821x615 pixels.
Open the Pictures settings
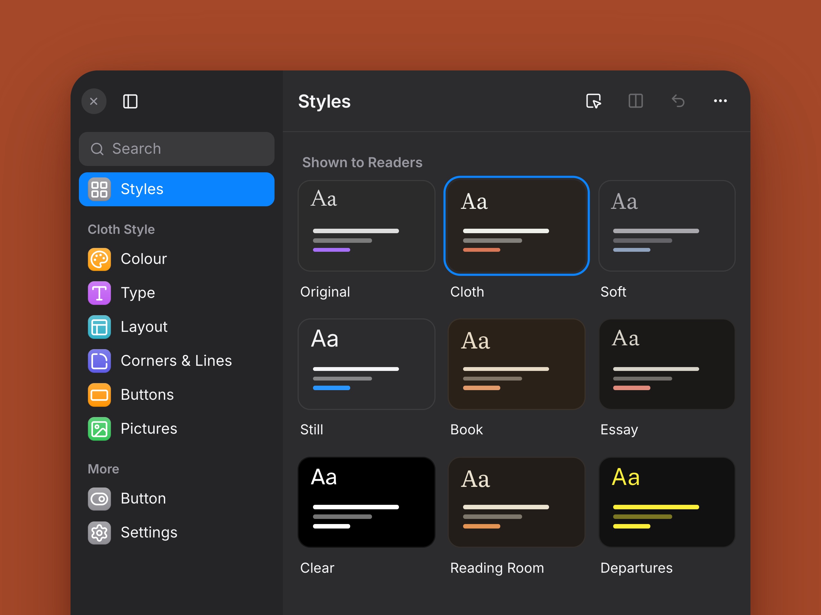click(177, 429)
